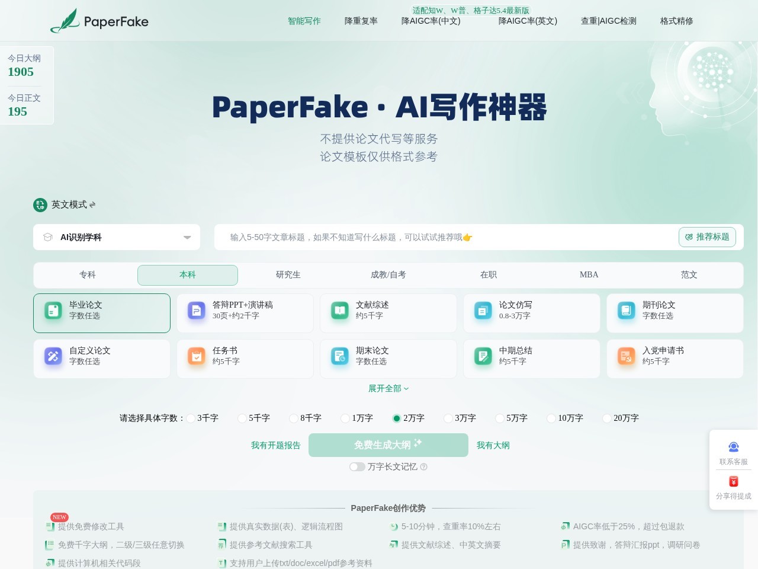Switch to the 成教/自考 tab
This screenshot has height=569, width=758.
[x=388, y=275]
